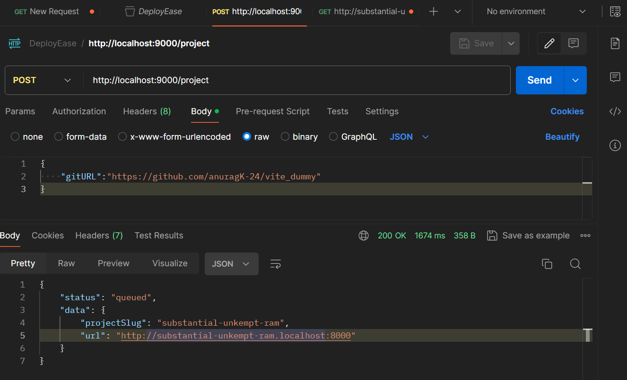Open the substantial-unkempt-ram.localhost URL link
The height and width of the screenshot is (380, 627).
pyautogui.click(x=236, y=336)
